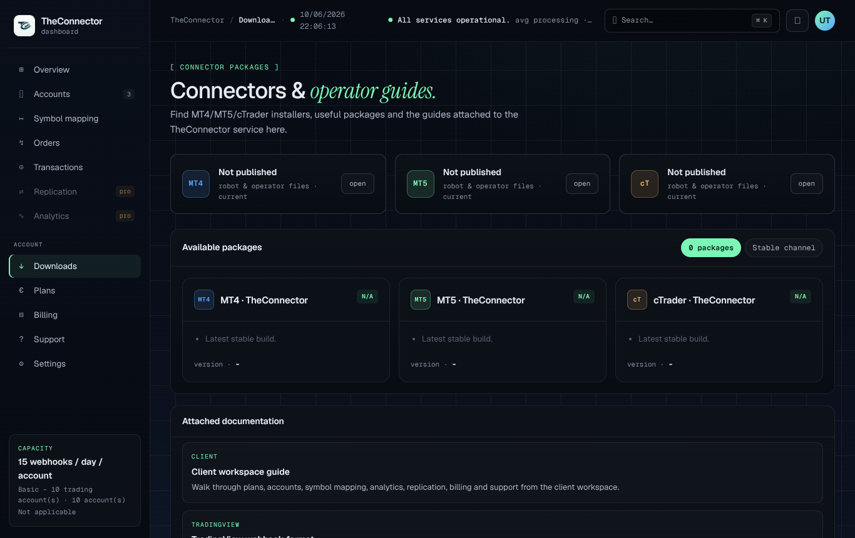Click the Support question mark icon
The image size is (855, 538).
(21, 339)
